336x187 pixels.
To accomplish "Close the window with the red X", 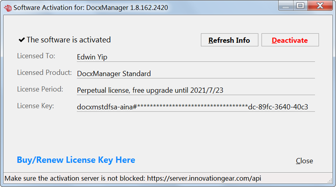I will click(x=320, y=5).
